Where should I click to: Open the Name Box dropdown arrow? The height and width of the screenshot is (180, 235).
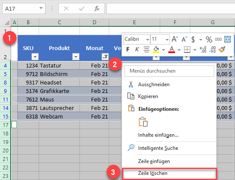point(41,8)
